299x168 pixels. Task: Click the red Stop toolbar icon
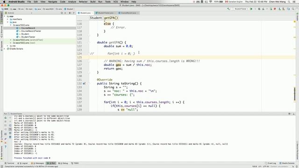point(275,9)
